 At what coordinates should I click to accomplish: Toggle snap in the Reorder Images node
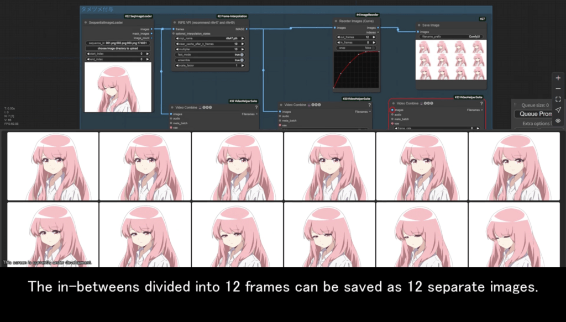pos(374,47)
